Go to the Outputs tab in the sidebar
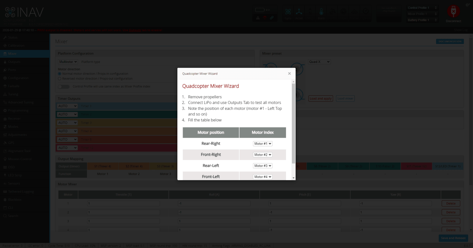This screenshot has width=473, height=248. [14, 62]
